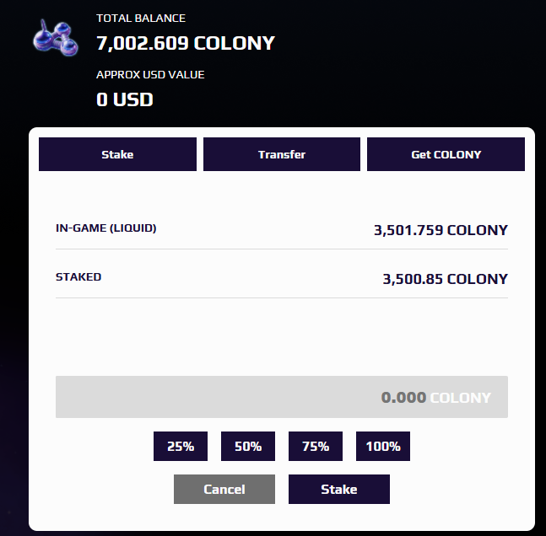Set stake amount to 25%
Image resolution: width=546 pixels, height=536 pixels.
[x=181, y=447]
